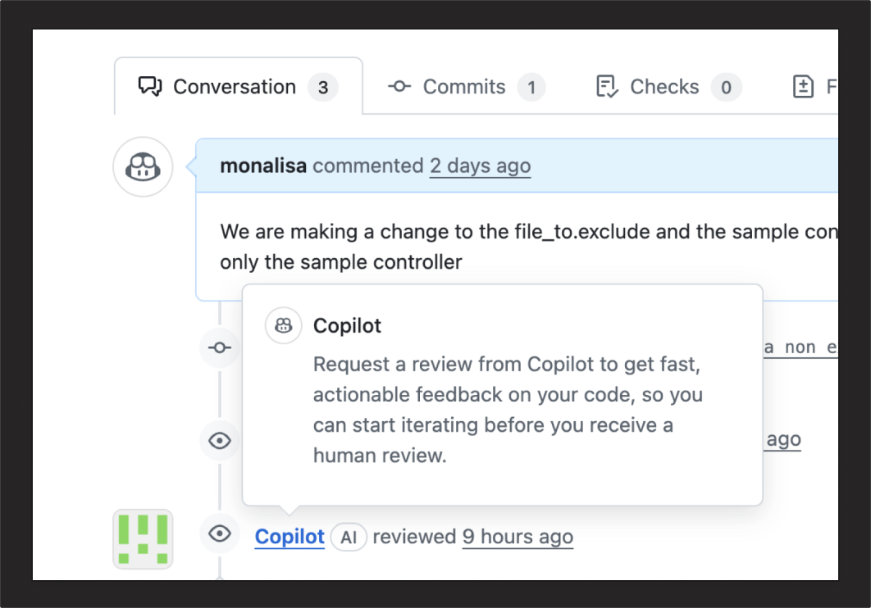Click the middle review eye icon

click(220, 441)
